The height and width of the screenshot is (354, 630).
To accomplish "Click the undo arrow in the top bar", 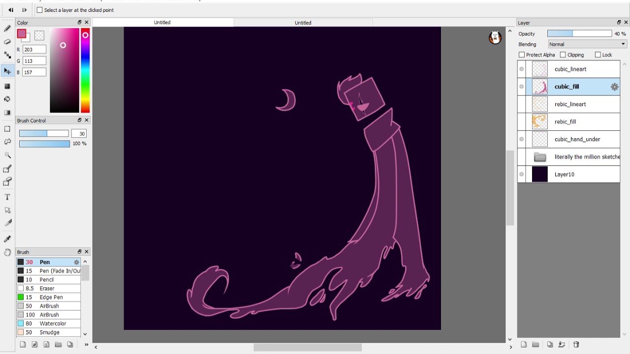I will [11, 10].
